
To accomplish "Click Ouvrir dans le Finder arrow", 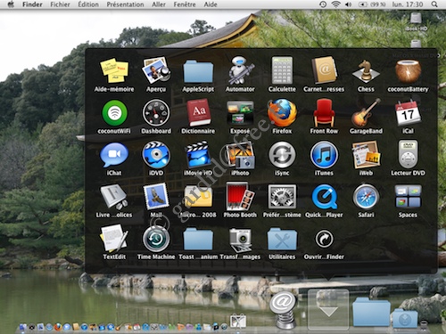I will [324, 239].
